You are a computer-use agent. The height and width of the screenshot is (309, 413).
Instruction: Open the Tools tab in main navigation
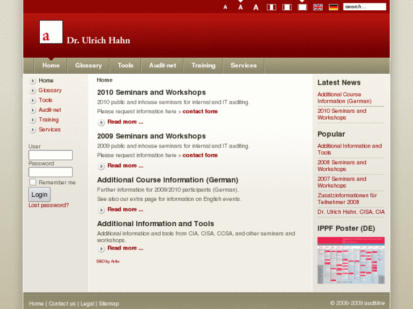(x=126, y=65)
